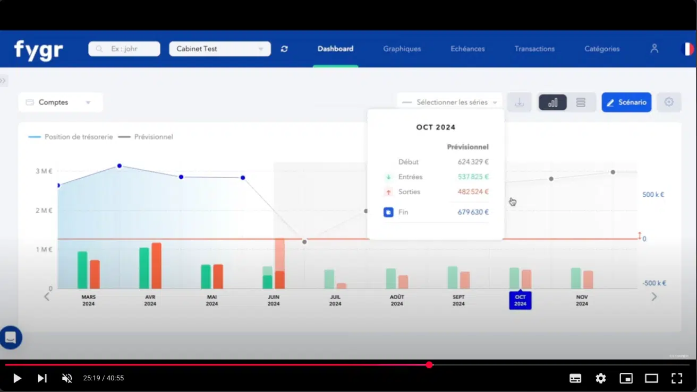Image resolution: width=697 pixels, height=392 pixels.
Task: Open the chat support bubble icon
Action: coord(11,337)
